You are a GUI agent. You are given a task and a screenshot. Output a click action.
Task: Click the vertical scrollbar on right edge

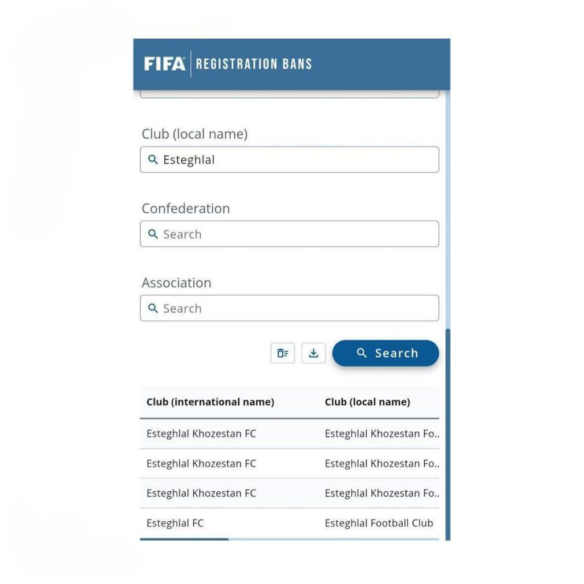click(x=448, y=433)
